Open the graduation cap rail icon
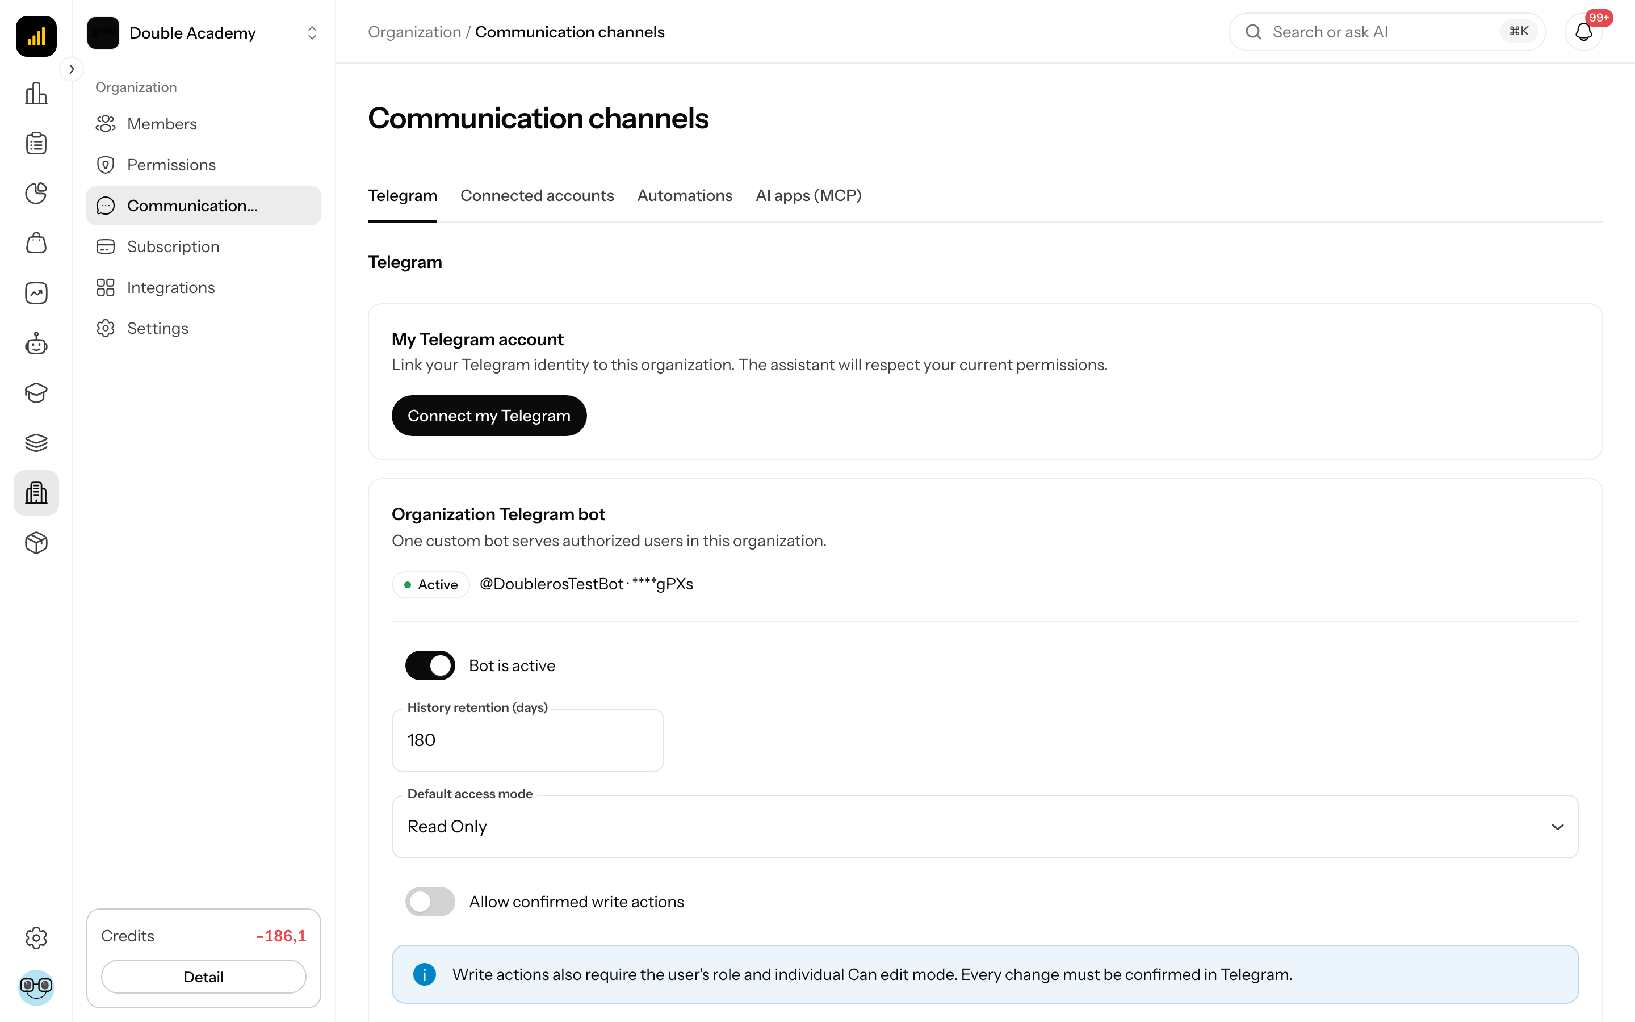The image size is (1635, 1022). [36, 393]
